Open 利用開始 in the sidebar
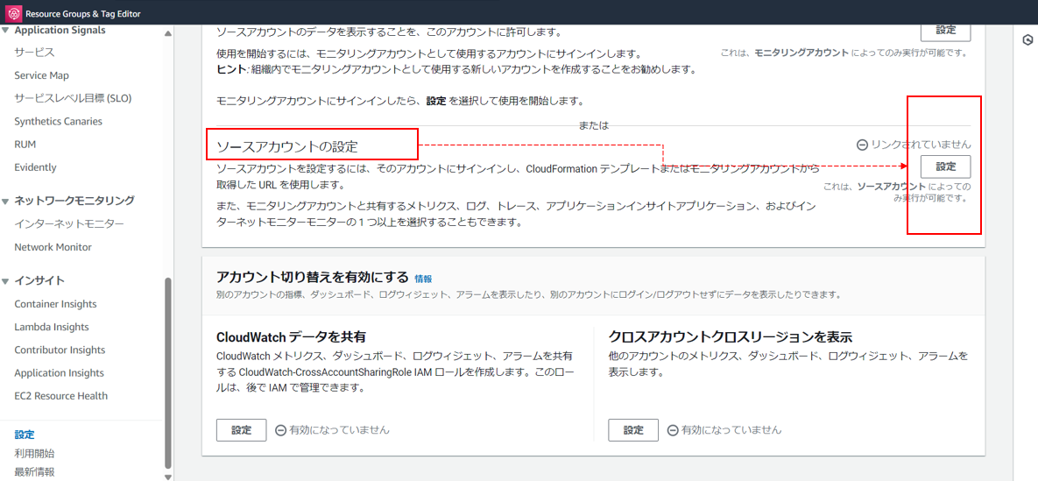1038x481 pixels. click(34, 453)
